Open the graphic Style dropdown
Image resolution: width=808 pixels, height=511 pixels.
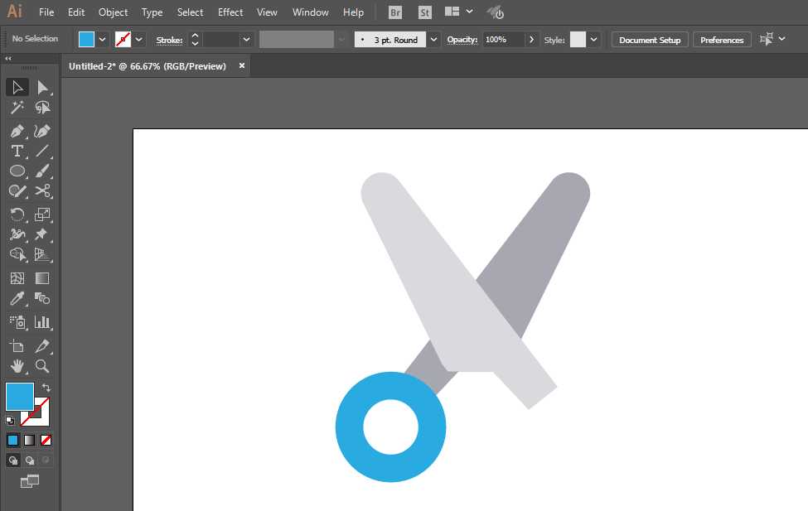tap(593, 39)
